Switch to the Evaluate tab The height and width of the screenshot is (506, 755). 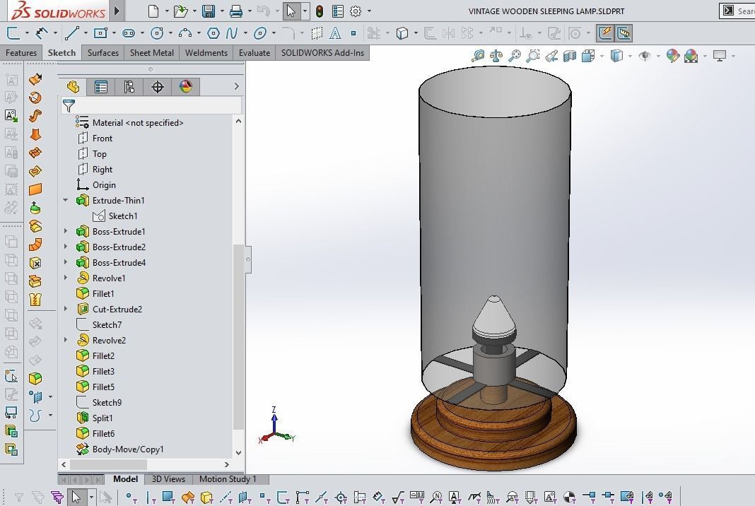pos(254,53)
